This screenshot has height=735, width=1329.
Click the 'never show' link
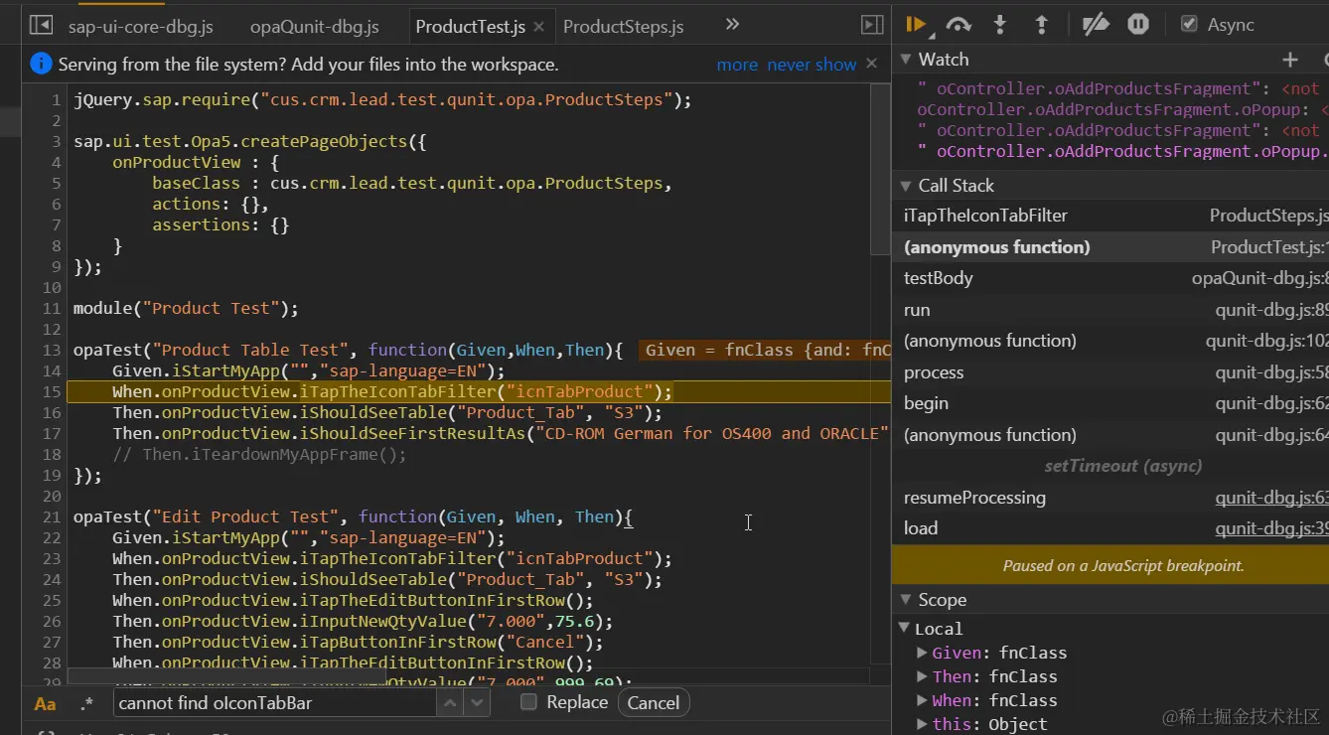pos(812,65)
